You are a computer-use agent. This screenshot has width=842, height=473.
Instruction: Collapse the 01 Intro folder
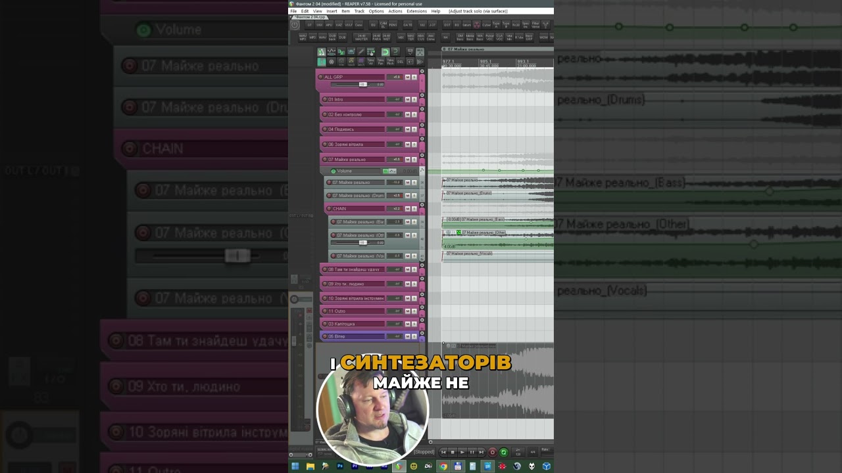(x=422, y=95)
